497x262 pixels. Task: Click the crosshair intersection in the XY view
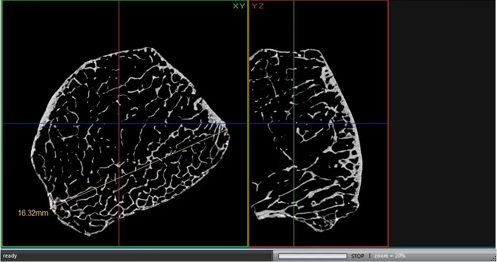[x=119, y=124]
